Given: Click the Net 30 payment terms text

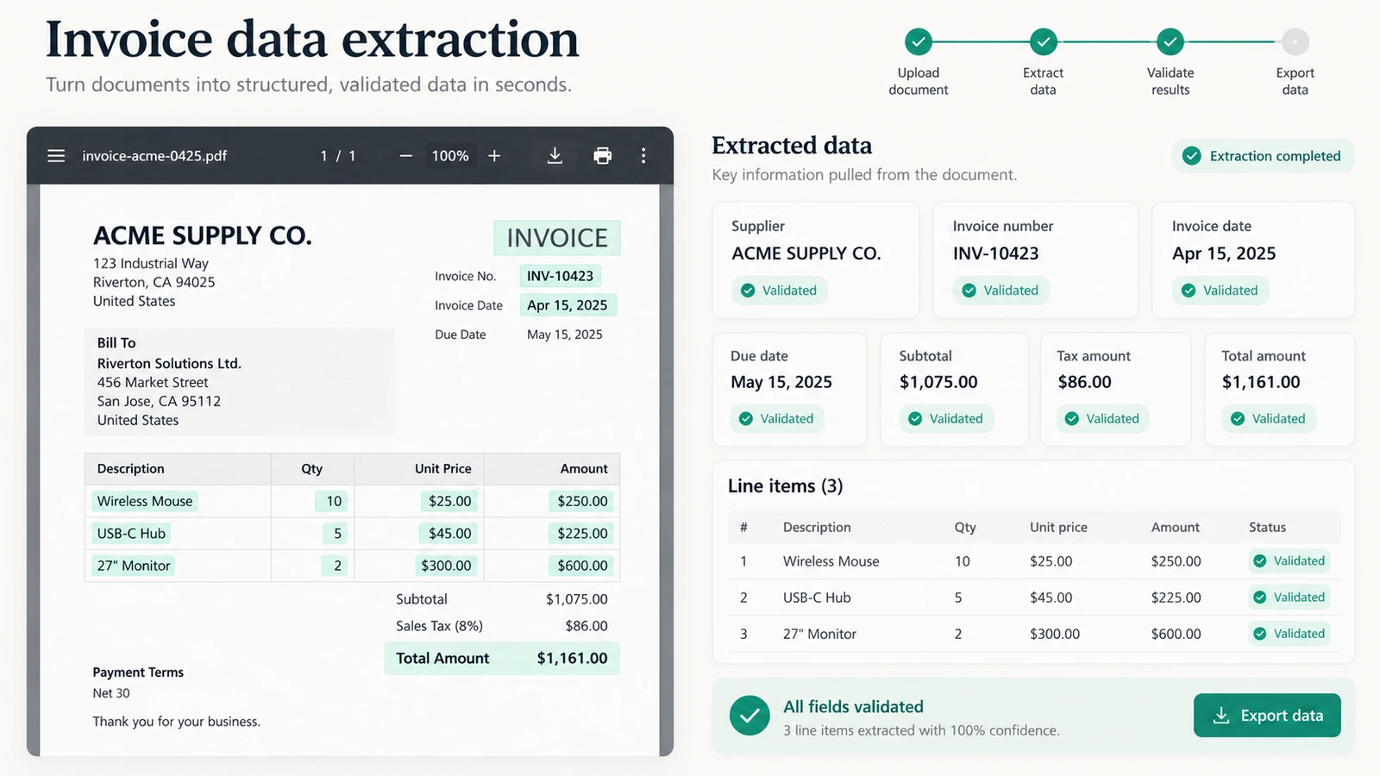Looking at the screenshot, I should click(x=111, y=693).
